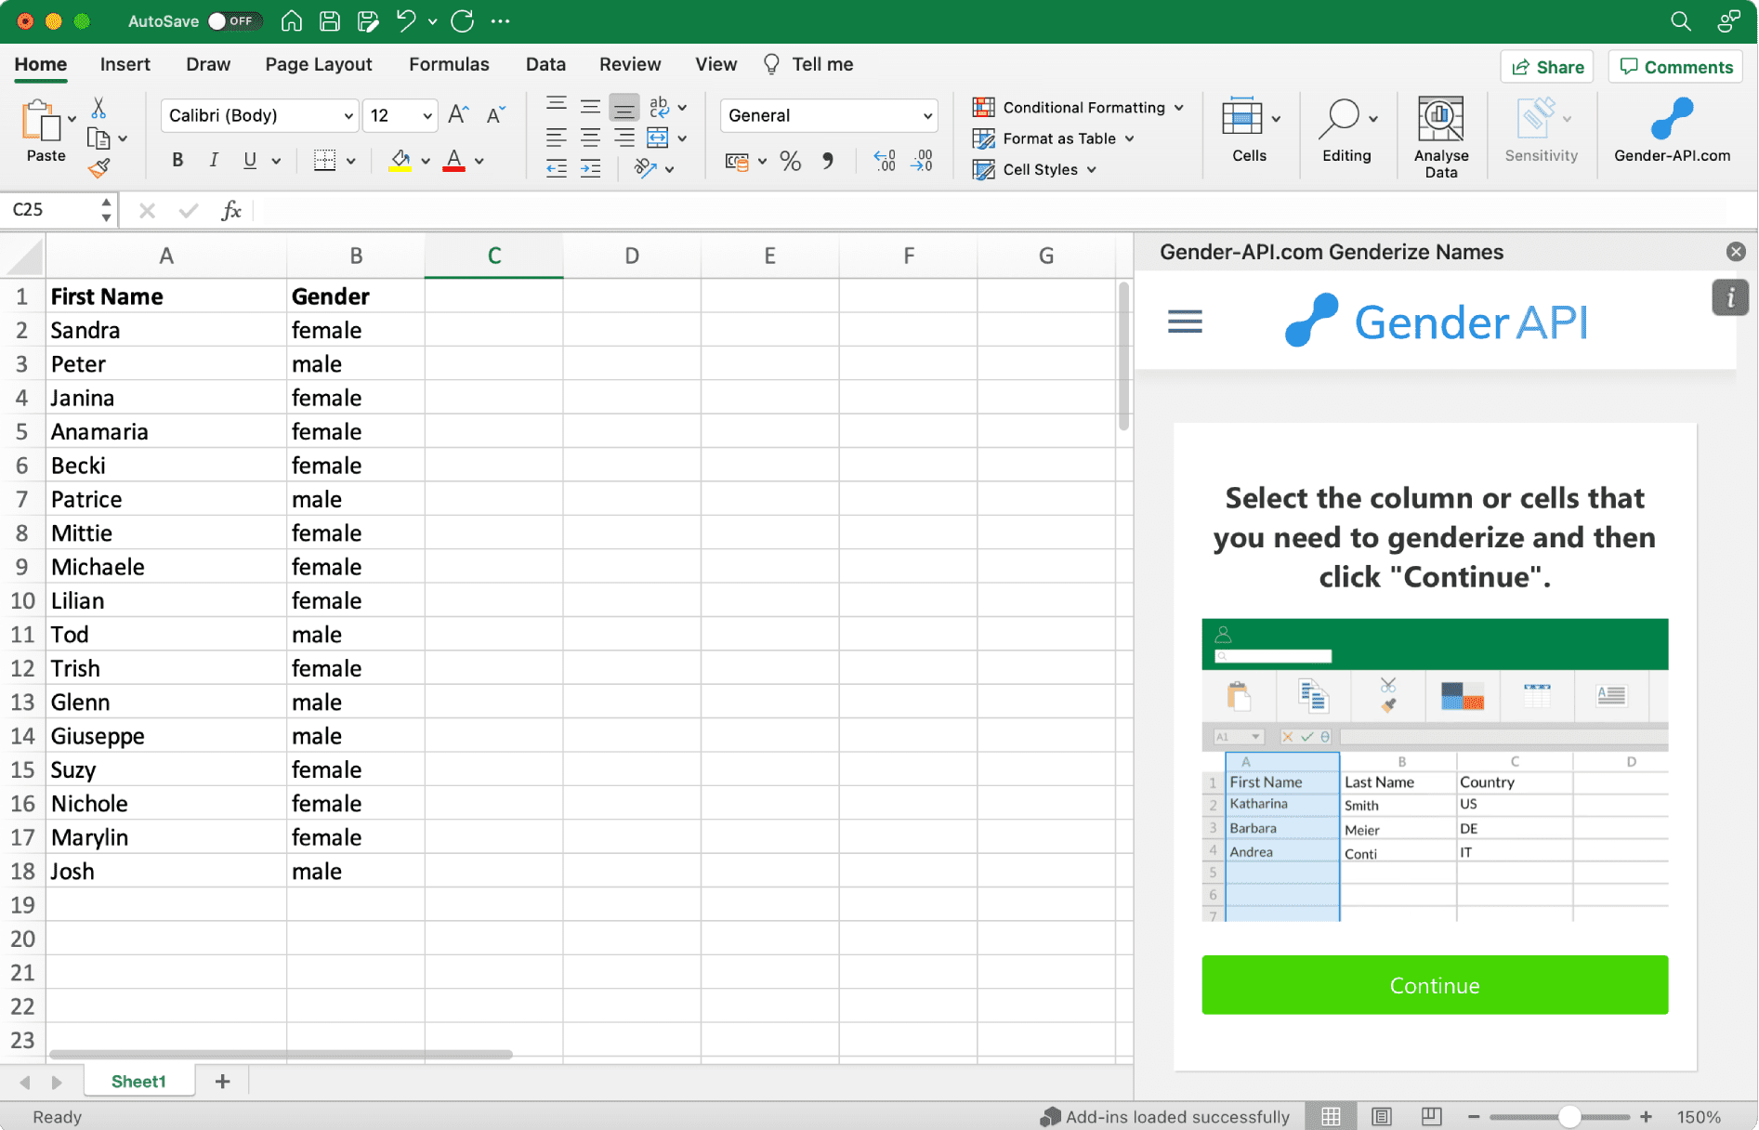
Task: Open the Cells ribbon menu
Action: tap(1249, 131)
